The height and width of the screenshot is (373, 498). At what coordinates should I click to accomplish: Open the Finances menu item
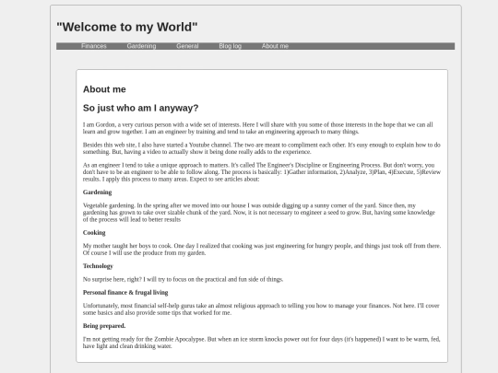[94, 46]
